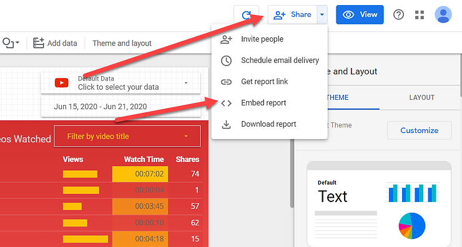Sort by the Shares column header
462x247 pixels.
click(187, 159)
